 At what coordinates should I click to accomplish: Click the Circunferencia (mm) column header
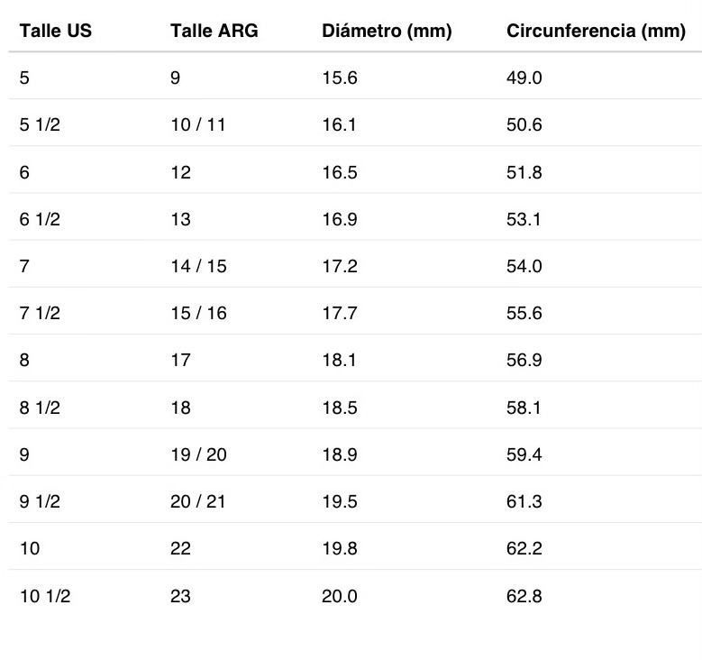coord(596,31)
